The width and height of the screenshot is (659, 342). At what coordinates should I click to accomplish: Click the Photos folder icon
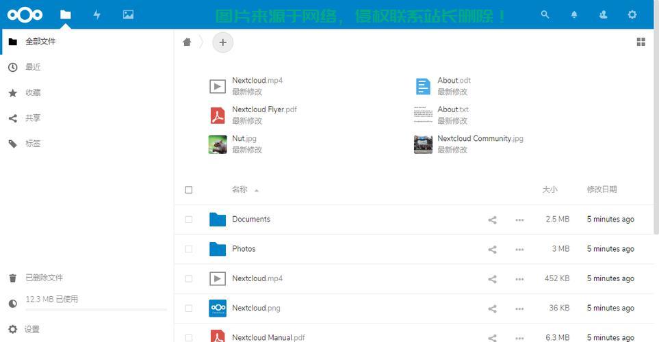pos(218,249)
